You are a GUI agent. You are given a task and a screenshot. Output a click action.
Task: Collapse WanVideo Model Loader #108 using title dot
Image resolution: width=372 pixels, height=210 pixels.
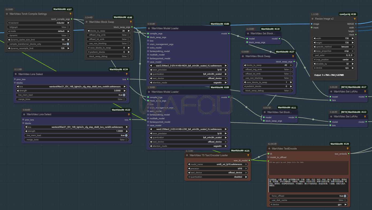pos(149,28)
